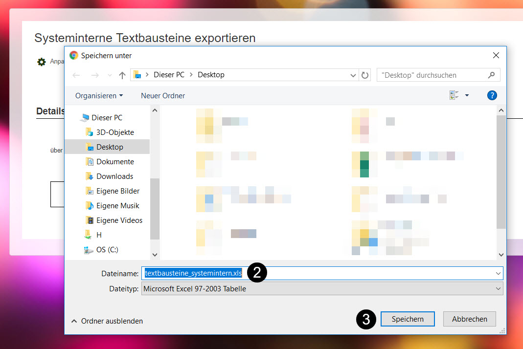
Task: Click the Forward navigation arrow
Action: (x=95, y=75)
